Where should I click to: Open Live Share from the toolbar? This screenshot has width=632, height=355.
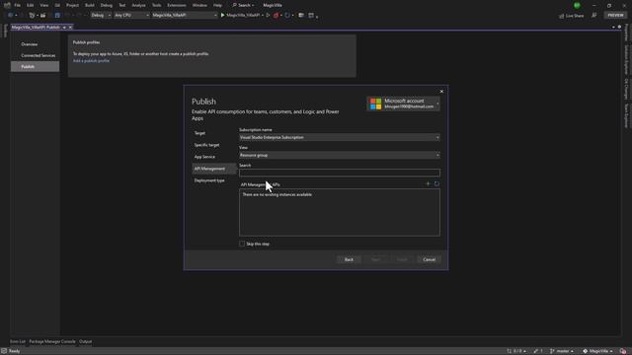pyautogui.click(x=571, y=16)
